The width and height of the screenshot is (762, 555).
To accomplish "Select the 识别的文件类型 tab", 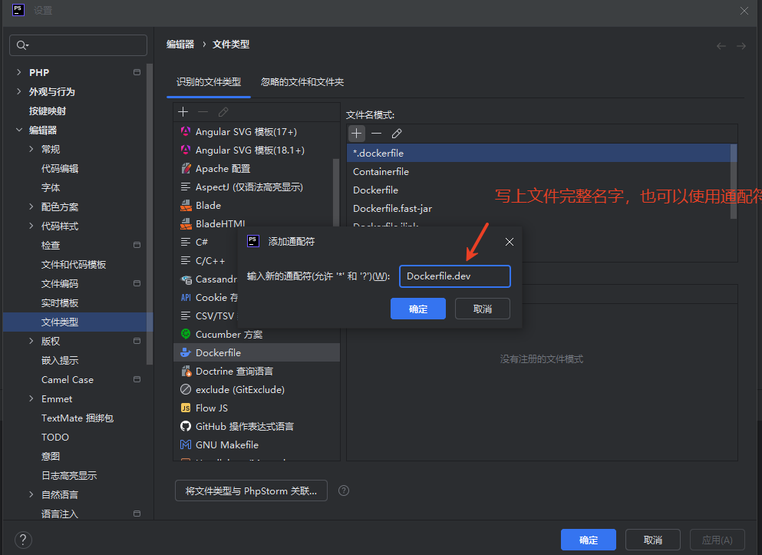I will point(209,81).
